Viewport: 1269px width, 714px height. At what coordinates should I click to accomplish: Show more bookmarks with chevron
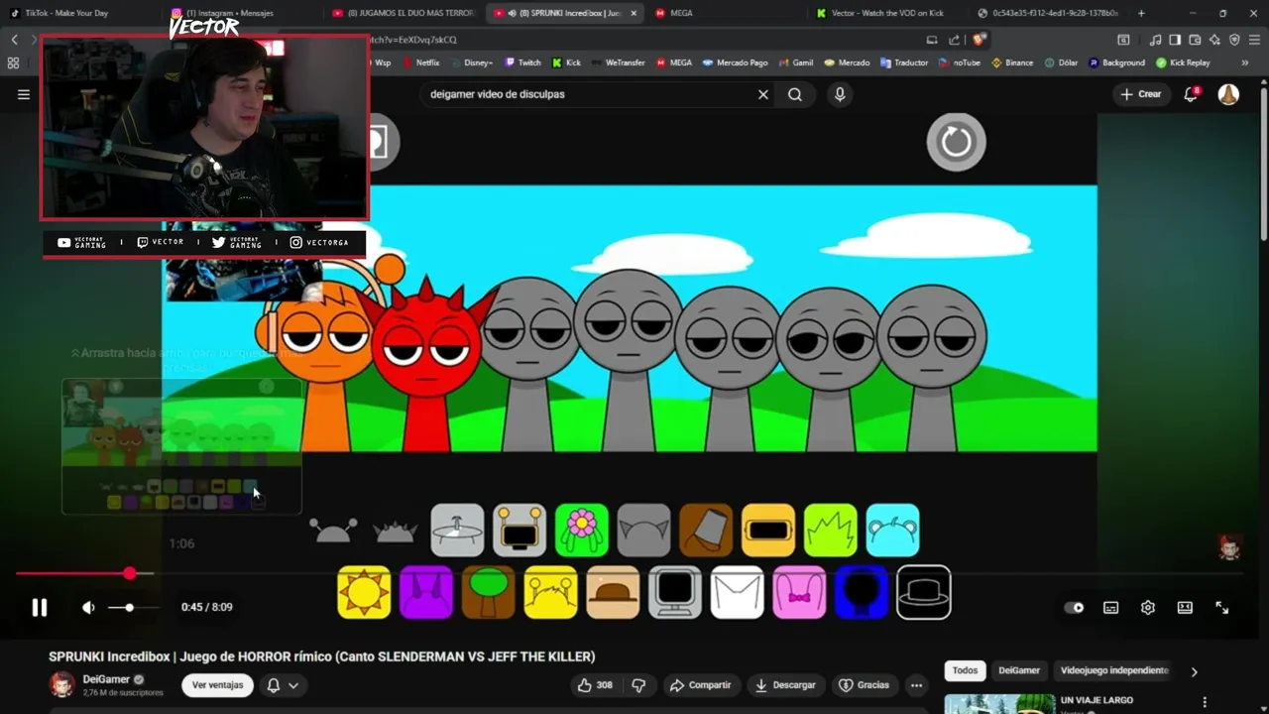pyautogui.click(x=1245, y=62)
